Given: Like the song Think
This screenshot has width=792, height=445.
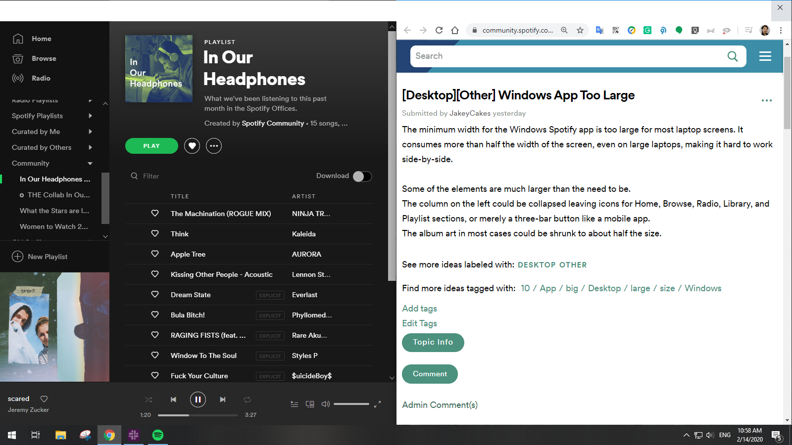Looking at the screenshot, I should pos(155,234).
